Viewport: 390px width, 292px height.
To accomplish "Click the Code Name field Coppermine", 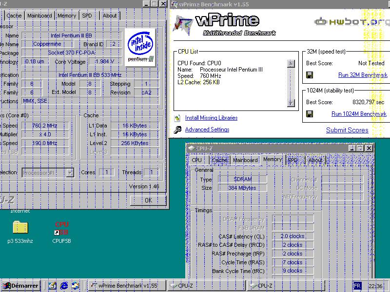I will coord(47,44).
